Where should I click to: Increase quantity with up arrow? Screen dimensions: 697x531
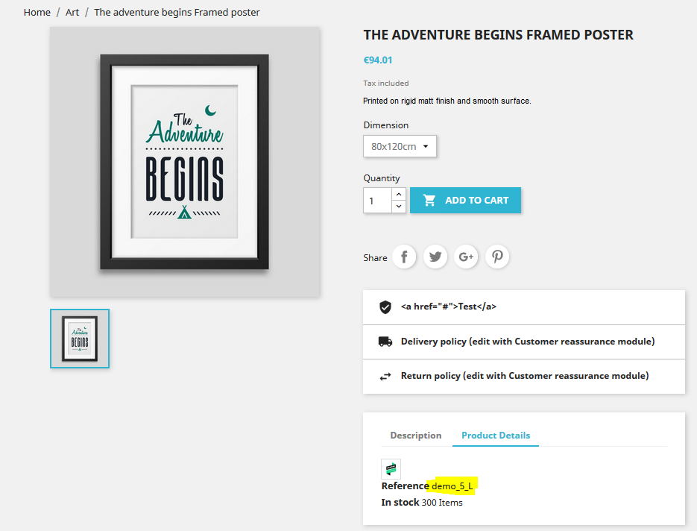[x=399, y=194]
